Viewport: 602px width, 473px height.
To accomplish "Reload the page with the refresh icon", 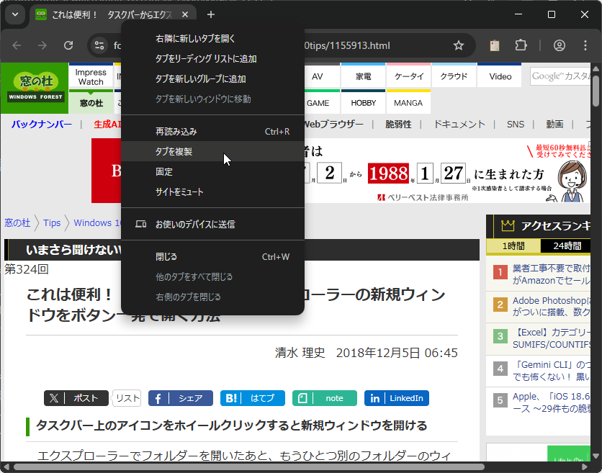I will [68, 45].
